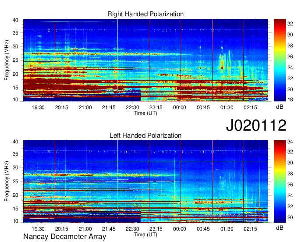Click the 00:45 tick under Left Handed plot

203,229
